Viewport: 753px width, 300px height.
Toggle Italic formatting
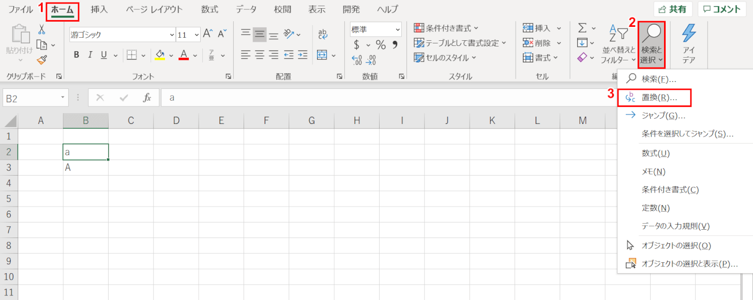pos(90,55)
